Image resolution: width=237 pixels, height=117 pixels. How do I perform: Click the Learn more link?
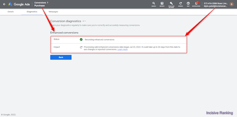click(x=122, y=50)
